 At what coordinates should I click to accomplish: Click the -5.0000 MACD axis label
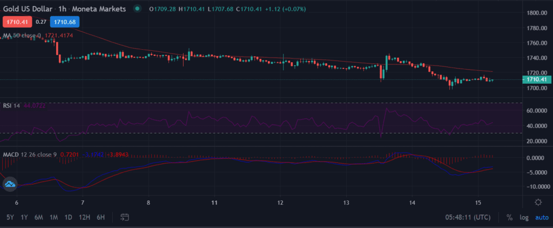[x=537, y=172]
